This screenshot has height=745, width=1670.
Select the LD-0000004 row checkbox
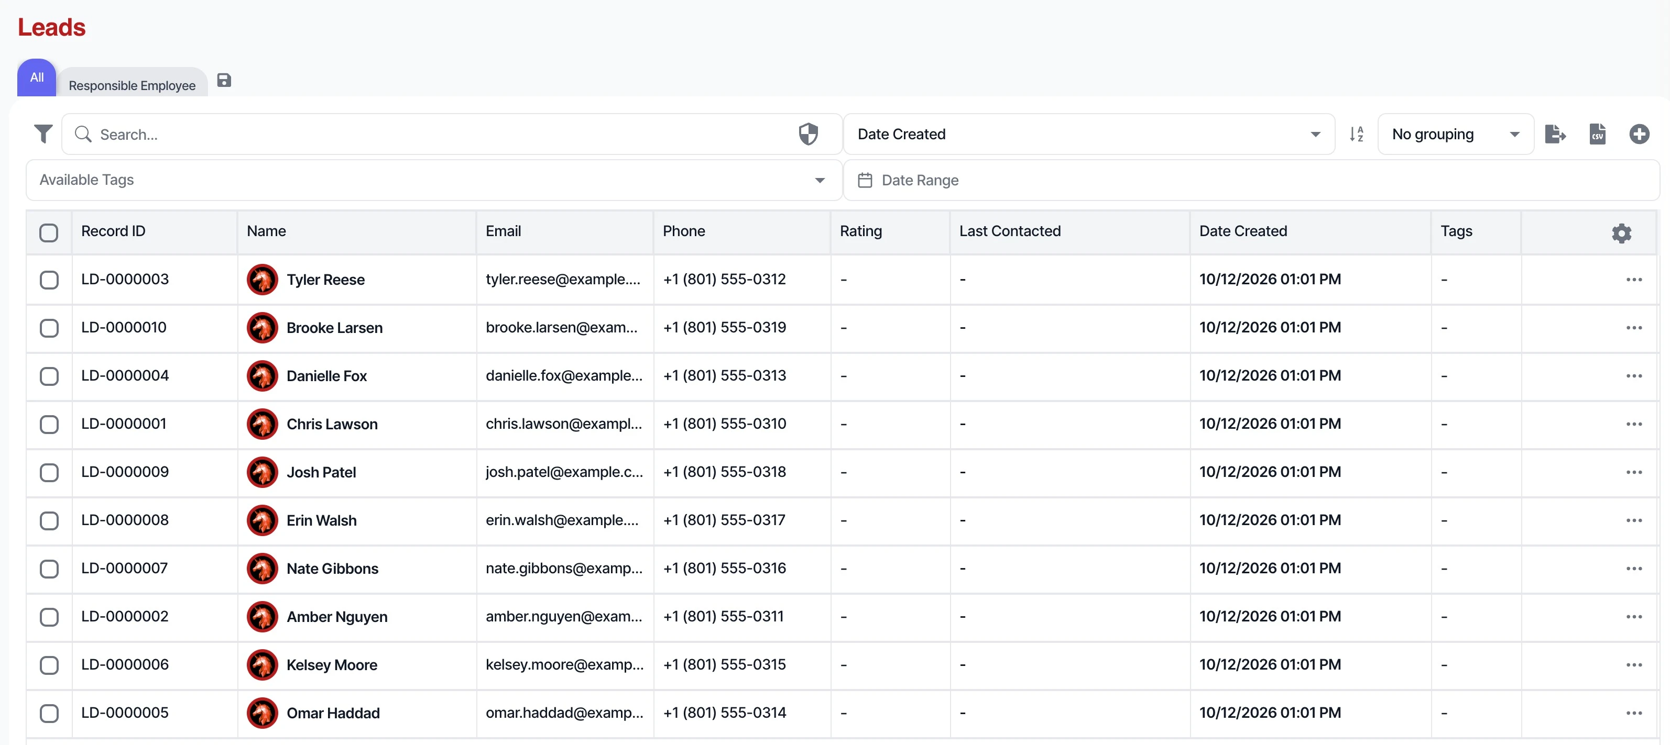pyautogui.click(x=49, y=376)
